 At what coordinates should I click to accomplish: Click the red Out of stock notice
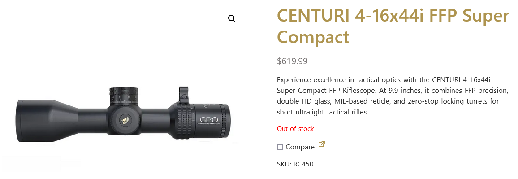tap(295, 129)
